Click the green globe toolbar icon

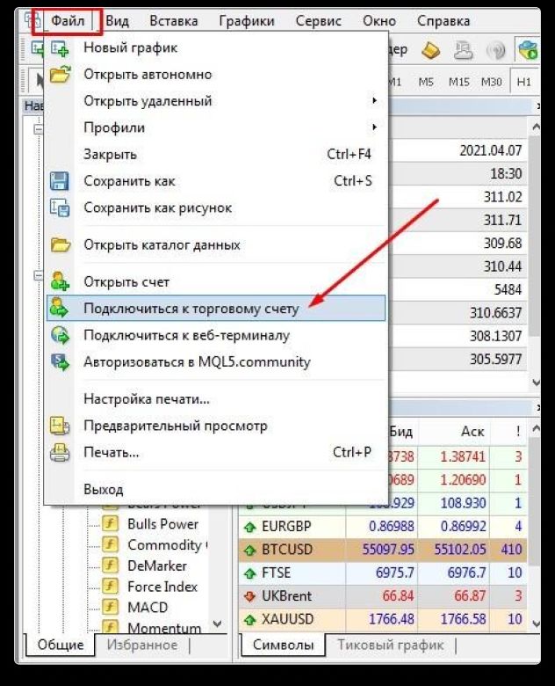[528, 50]
